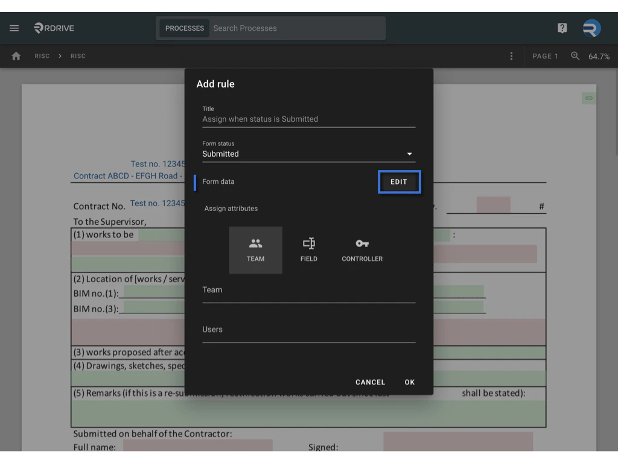Open the help icon in the top bar

[562, 28]
